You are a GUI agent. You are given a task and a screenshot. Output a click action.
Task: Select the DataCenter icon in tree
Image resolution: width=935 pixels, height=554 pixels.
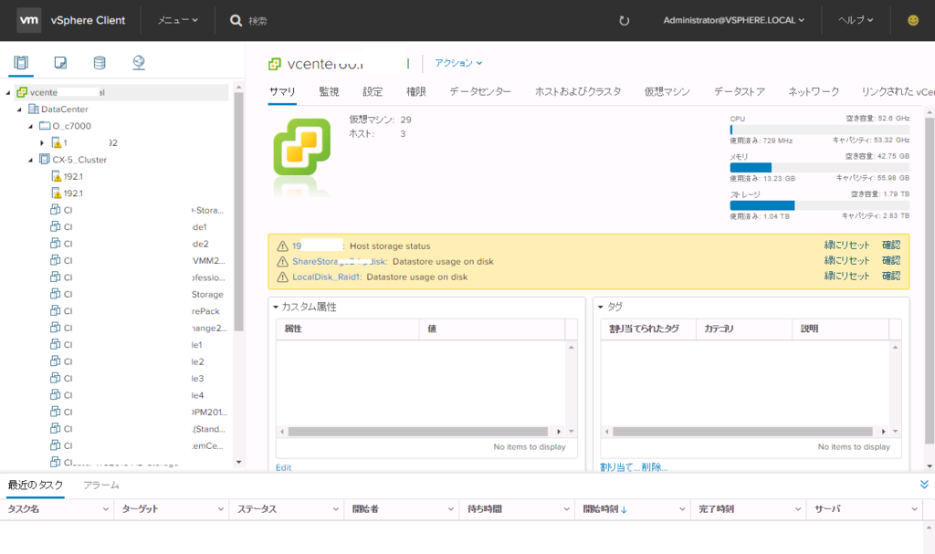pos(34,110)
